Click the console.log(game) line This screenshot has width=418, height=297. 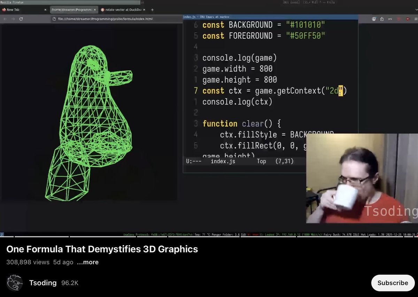pos(240,58)
